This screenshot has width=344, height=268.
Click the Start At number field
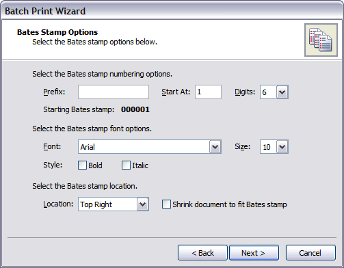click(x=208, y=92)
